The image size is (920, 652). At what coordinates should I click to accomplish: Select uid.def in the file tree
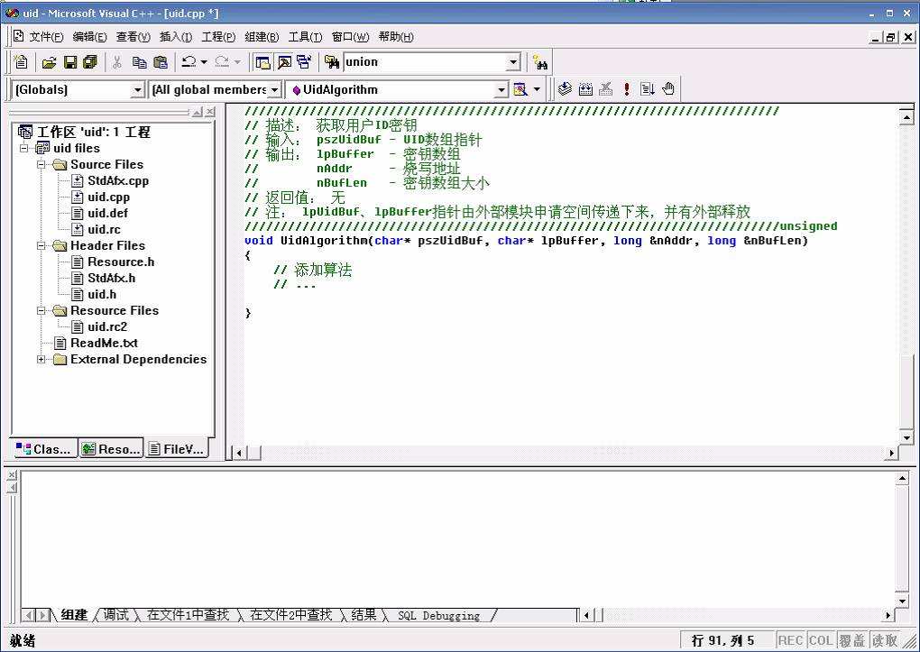(x=107, y=213)
